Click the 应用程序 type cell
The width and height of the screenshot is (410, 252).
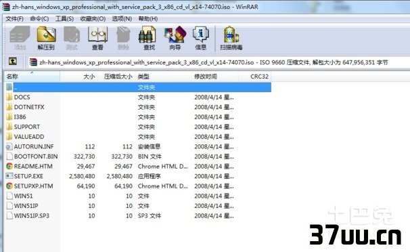pyautogui.click(x=149, y=176)
